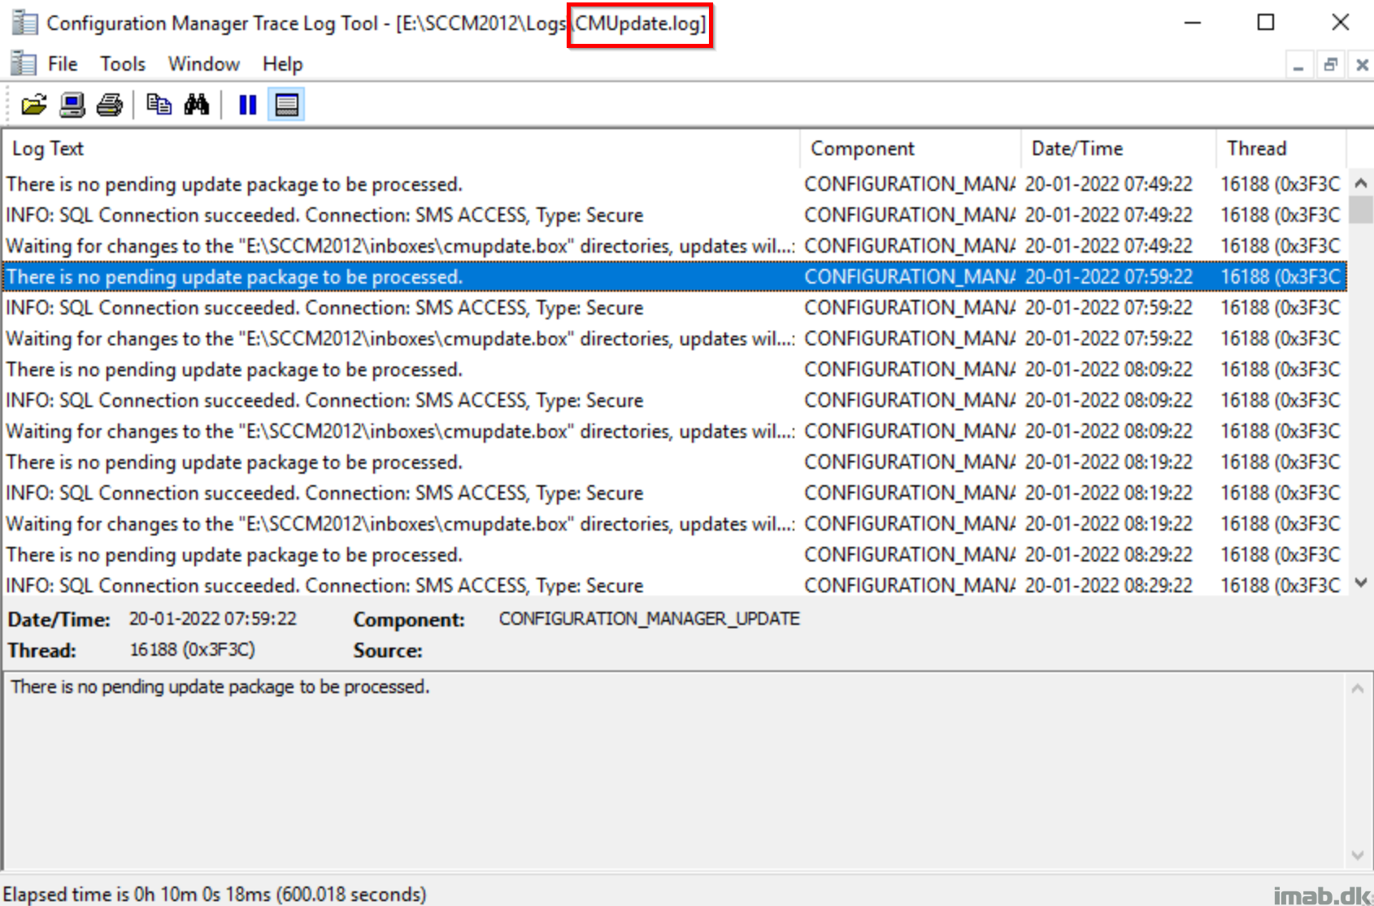Image resolution: width=1374 pixels, height=906 pixels.
Task: Open the Window menu
Action: coord(204,63)
